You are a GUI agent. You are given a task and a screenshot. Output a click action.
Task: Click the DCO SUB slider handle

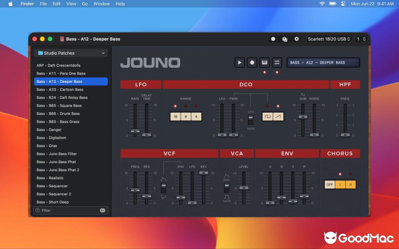click(x=303, y=117)
